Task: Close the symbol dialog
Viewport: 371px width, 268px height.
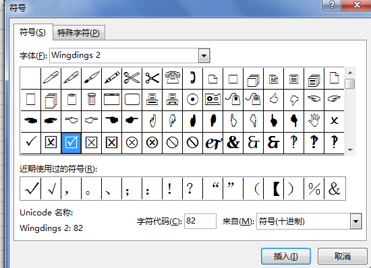Action: click(x=356, y=5)
